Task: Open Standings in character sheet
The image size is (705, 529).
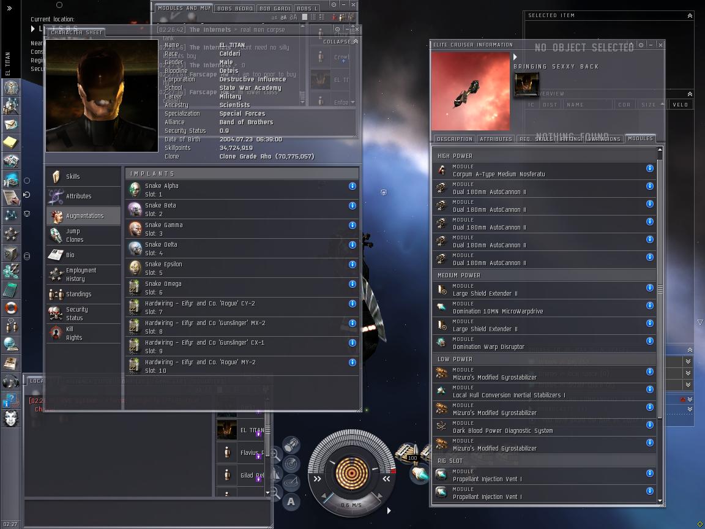Action: 84,294
